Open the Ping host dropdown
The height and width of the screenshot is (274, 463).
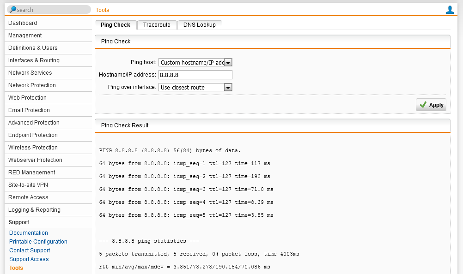[x=195, y=62]
